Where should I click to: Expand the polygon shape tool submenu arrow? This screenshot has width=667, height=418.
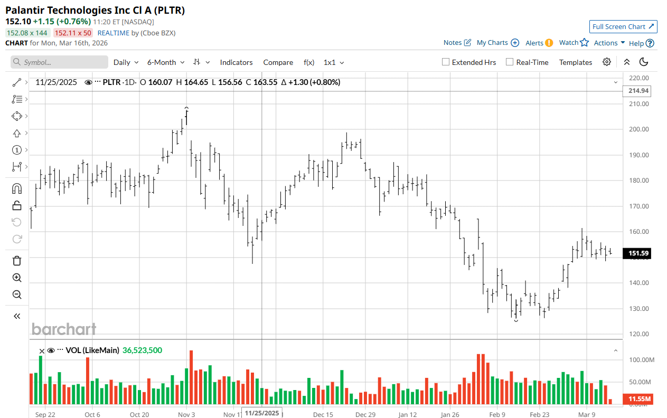click(x=26, y=116)
